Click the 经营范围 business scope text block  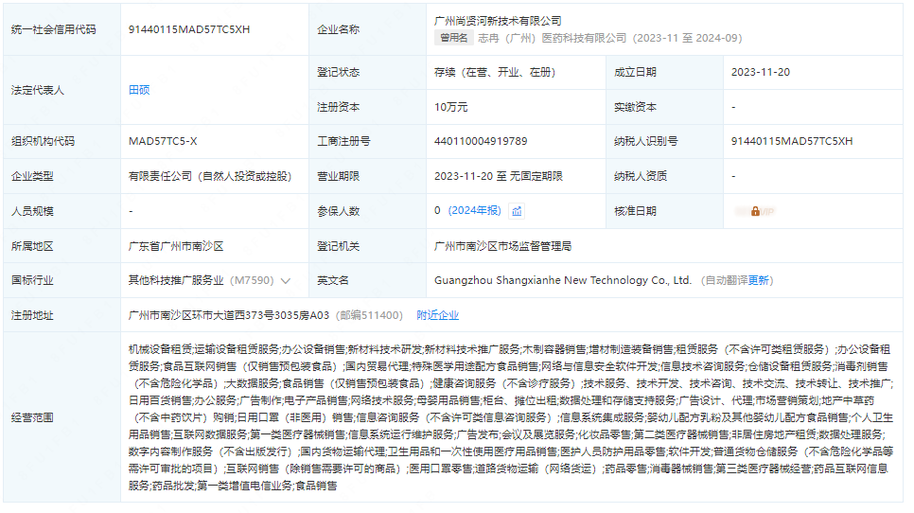click(511, 417)
